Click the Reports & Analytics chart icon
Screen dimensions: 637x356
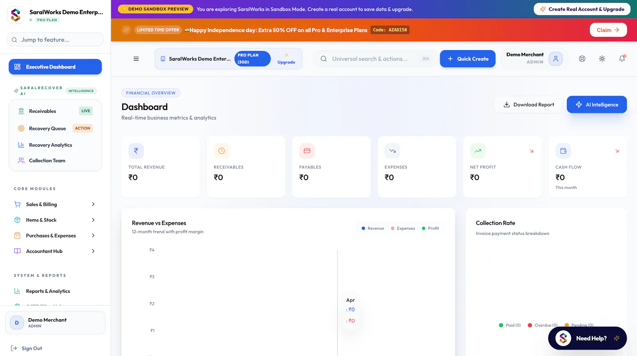(x=18, y=291)
